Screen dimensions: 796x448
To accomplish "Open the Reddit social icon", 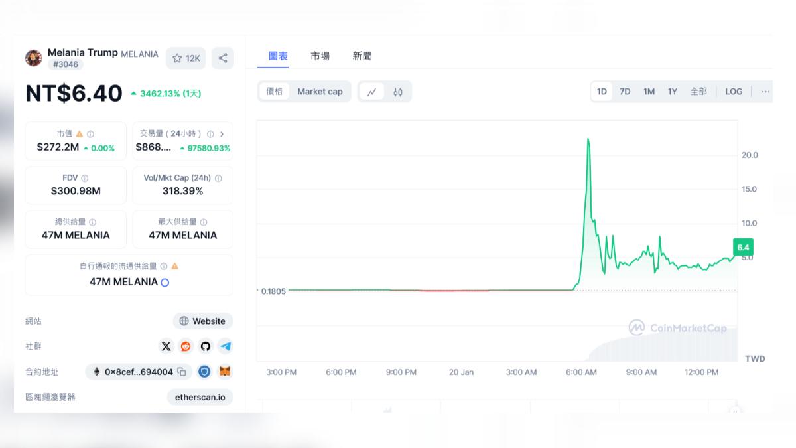I will pos(186,346).
